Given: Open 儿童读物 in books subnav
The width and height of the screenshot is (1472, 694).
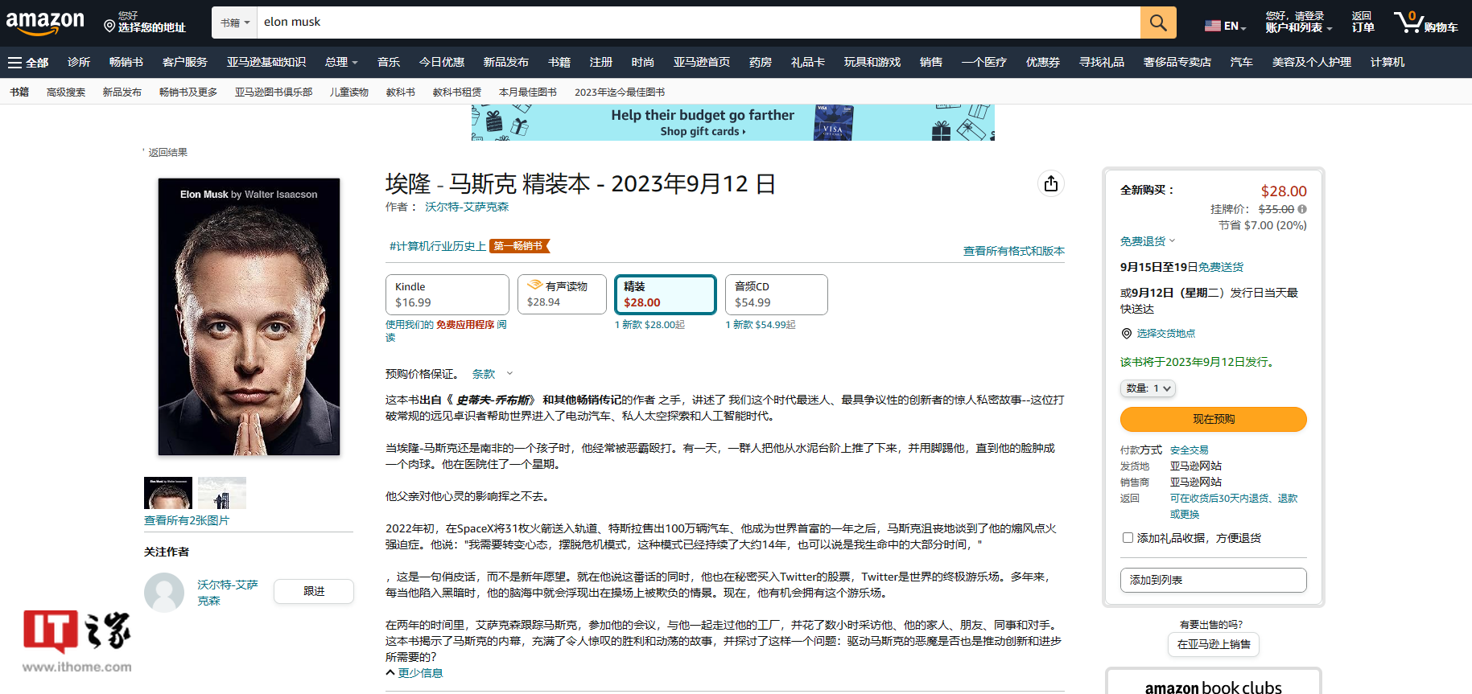Looking at the screenshot, I should coord(349,92).
